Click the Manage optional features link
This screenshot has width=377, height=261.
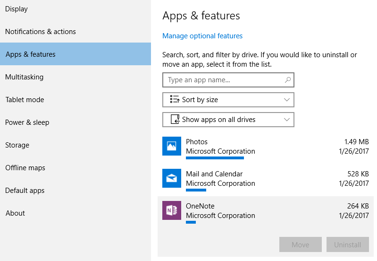coord(202,36)
